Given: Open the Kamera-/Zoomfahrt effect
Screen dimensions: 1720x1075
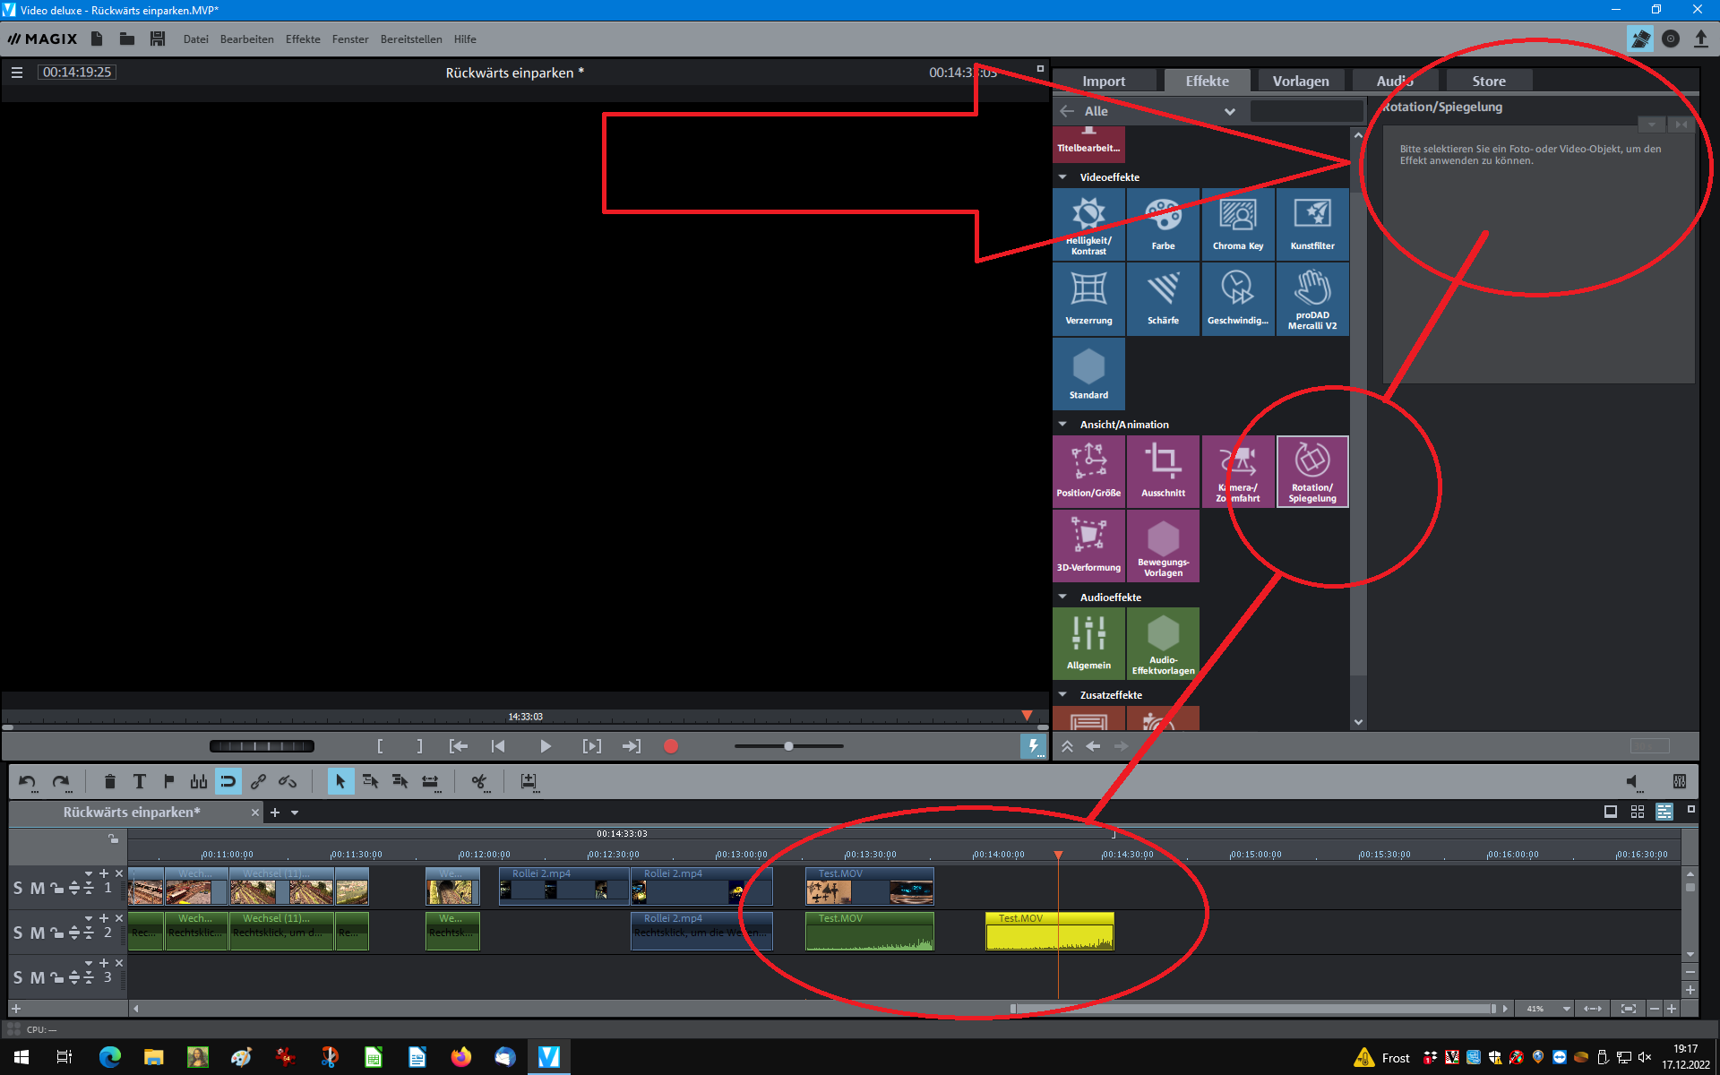Looking at the screenshot, I should point(1237,472).
